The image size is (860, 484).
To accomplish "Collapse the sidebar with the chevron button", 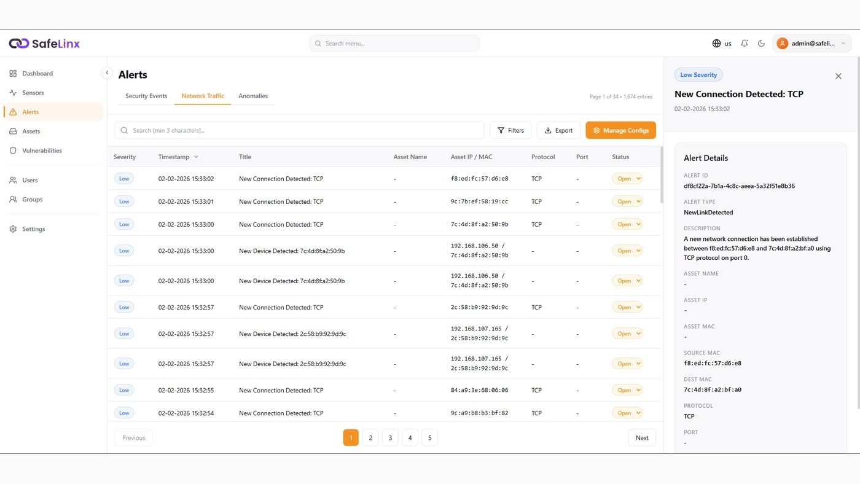I will click(107, 72).
